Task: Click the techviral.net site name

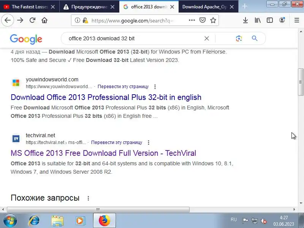Action: [40, 135]
